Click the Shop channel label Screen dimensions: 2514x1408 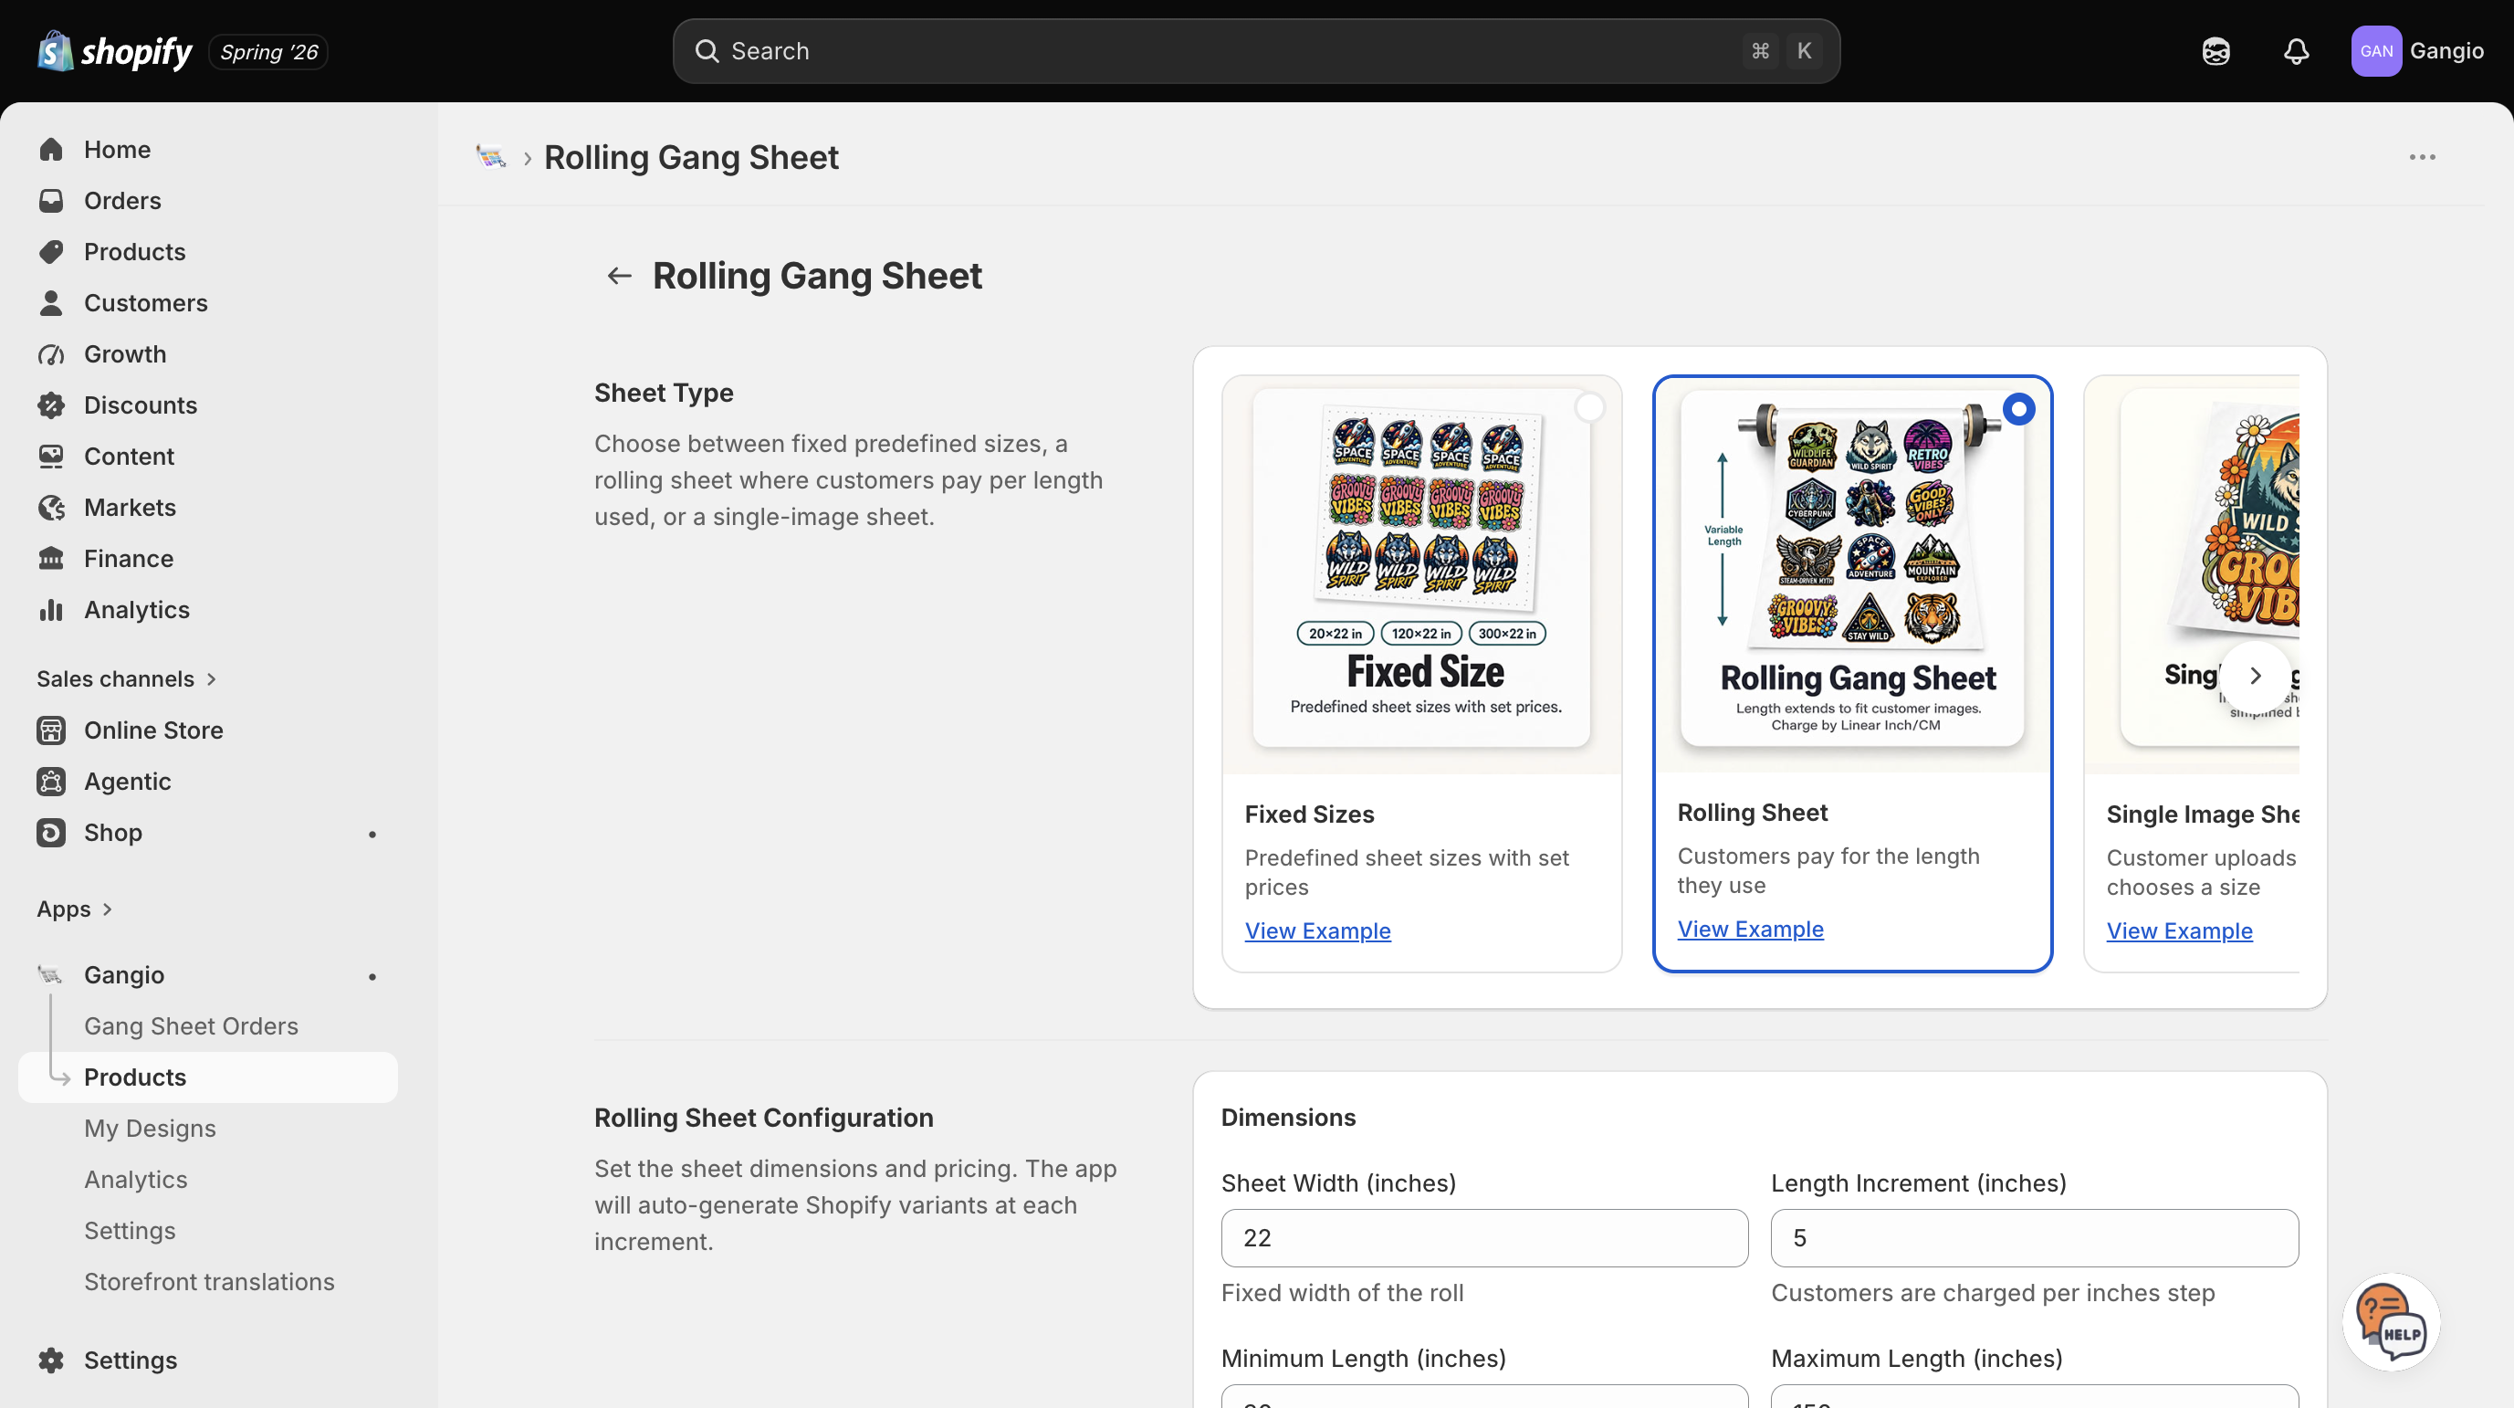(x=113, y=833)
